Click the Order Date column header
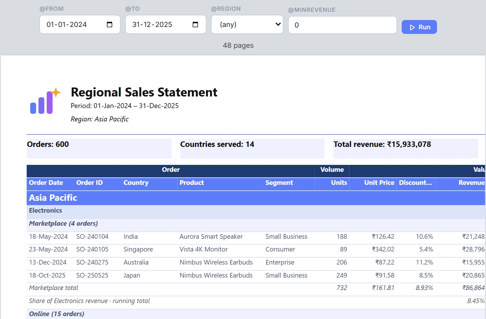Screen dimensions: 486x319 [x=46, y=183]
